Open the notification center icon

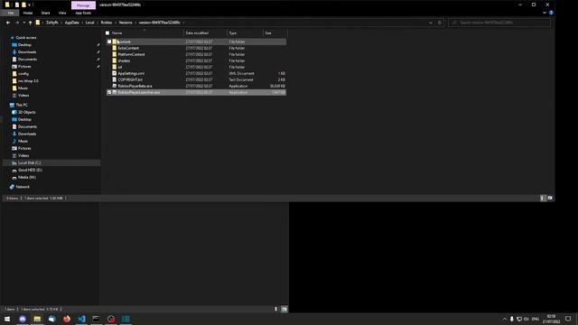tap(568, 319)
